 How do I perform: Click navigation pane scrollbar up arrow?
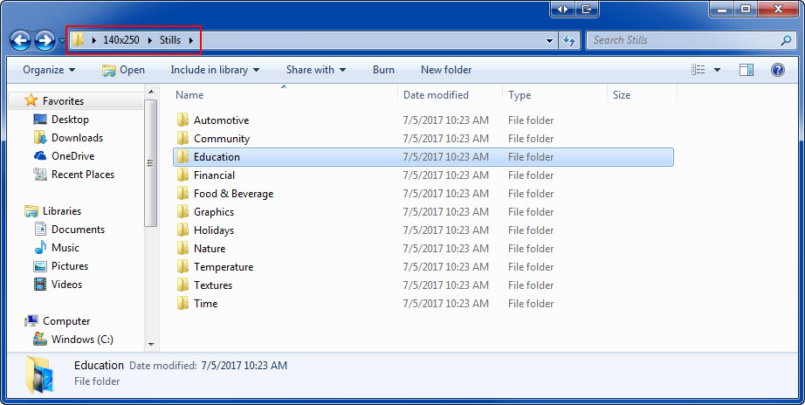coord(151,92)
